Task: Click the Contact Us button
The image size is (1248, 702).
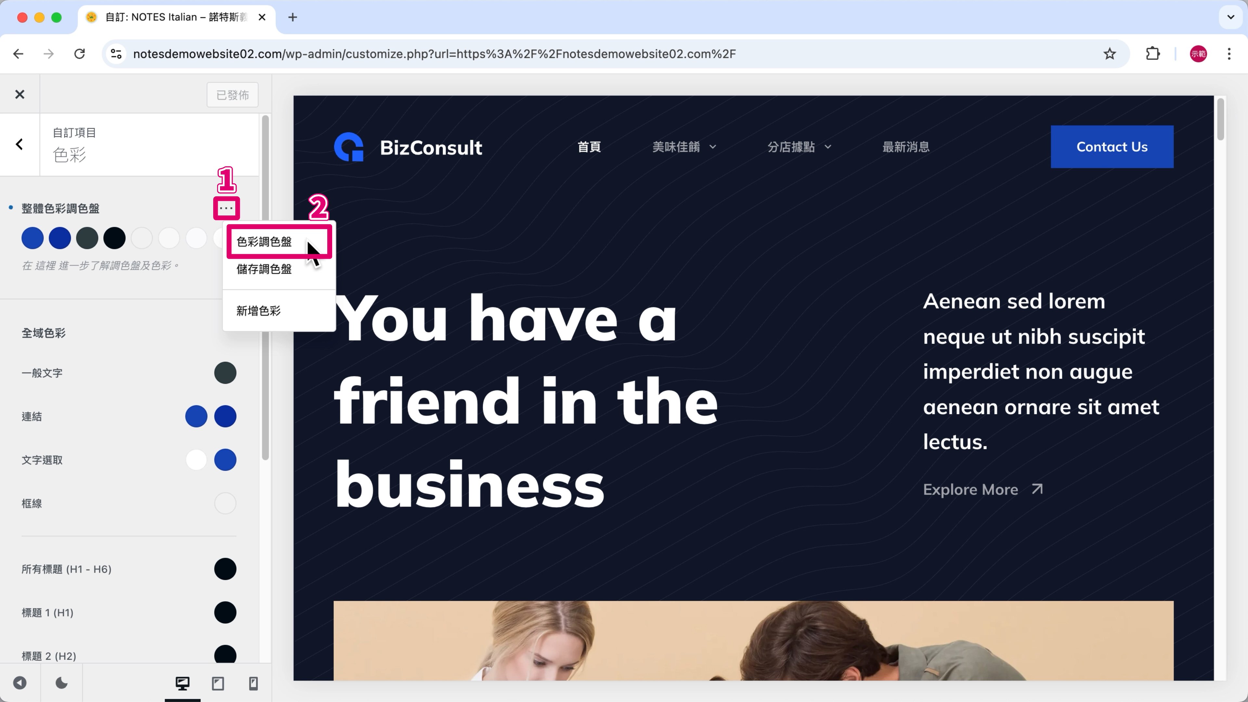Action: [x=1112, y=147]
